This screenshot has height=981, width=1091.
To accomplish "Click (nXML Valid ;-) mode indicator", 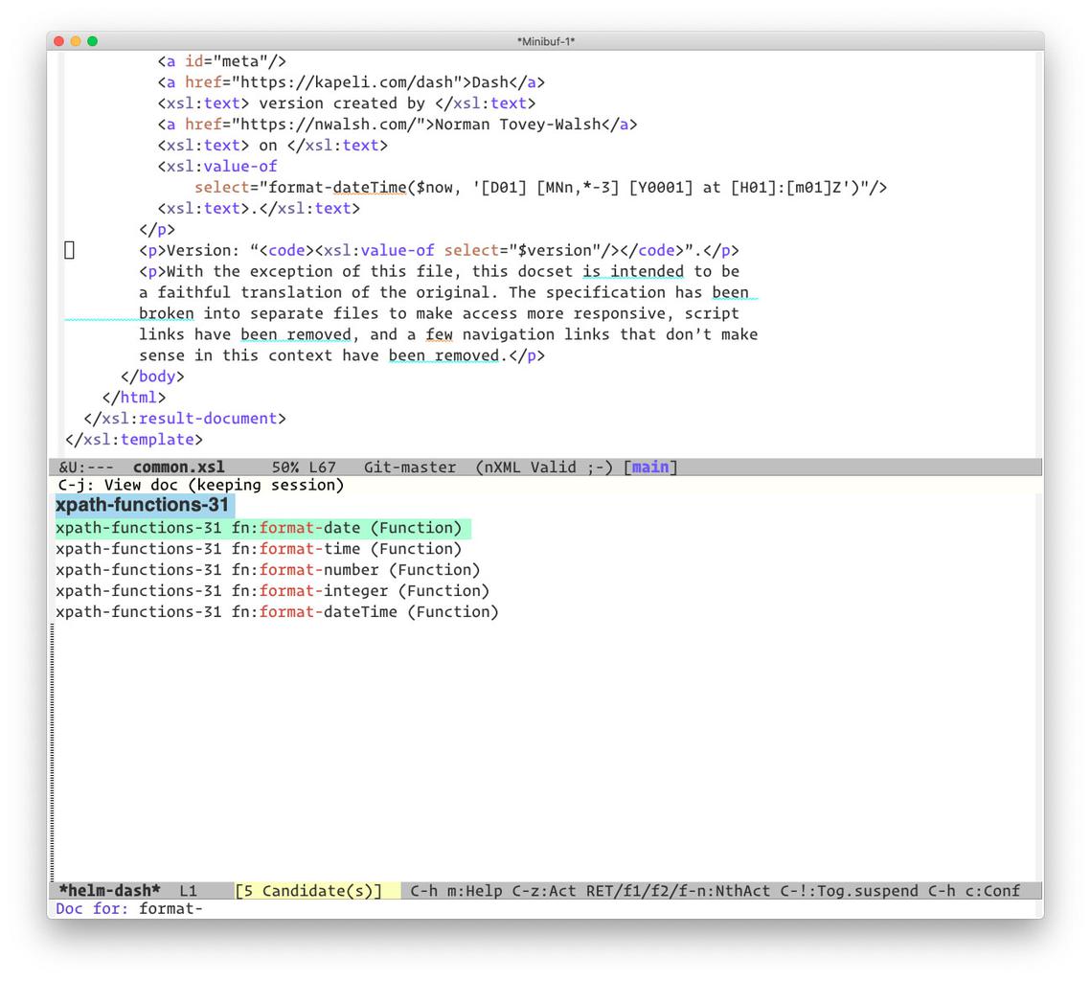I will click(544, 467).
